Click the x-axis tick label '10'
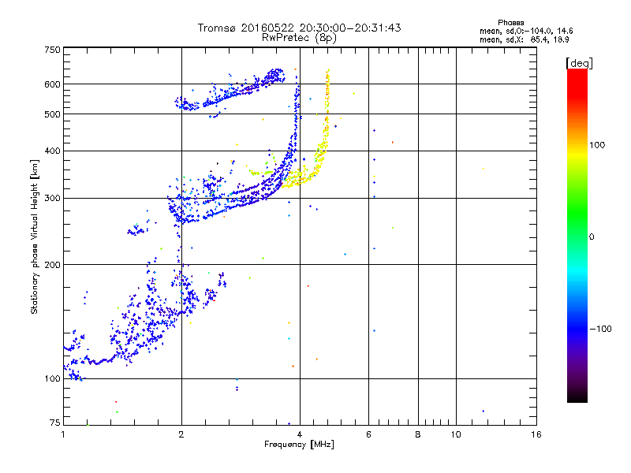631x473 pixels. 456,434
